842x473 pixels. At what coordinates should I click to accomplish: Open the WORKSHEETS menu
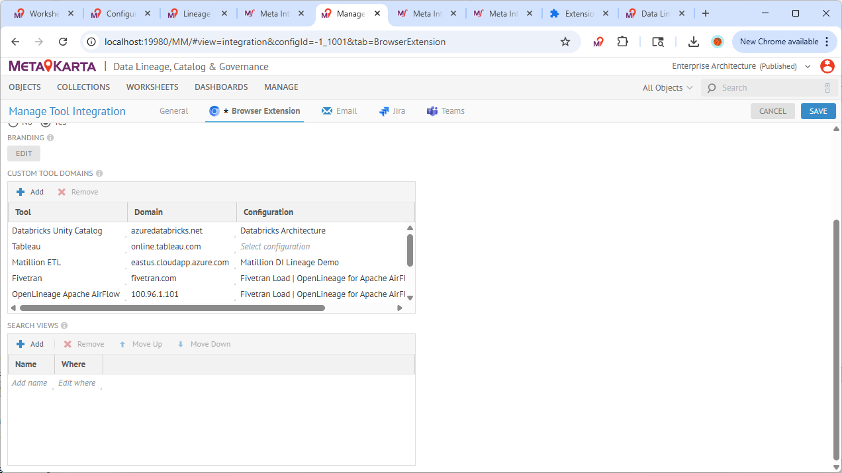point(152,87)
